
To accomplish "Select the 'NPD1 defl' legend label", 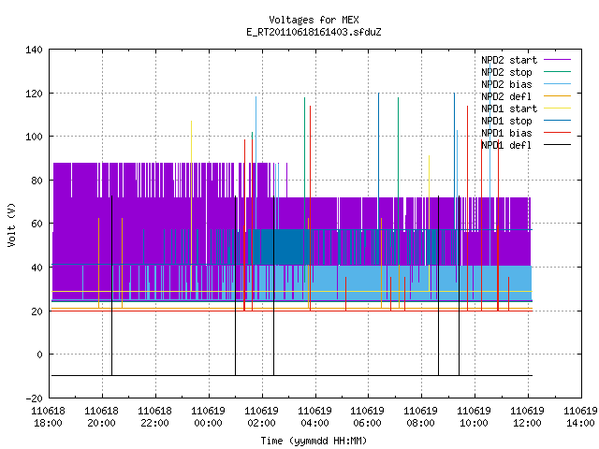I will coord(506,146).
